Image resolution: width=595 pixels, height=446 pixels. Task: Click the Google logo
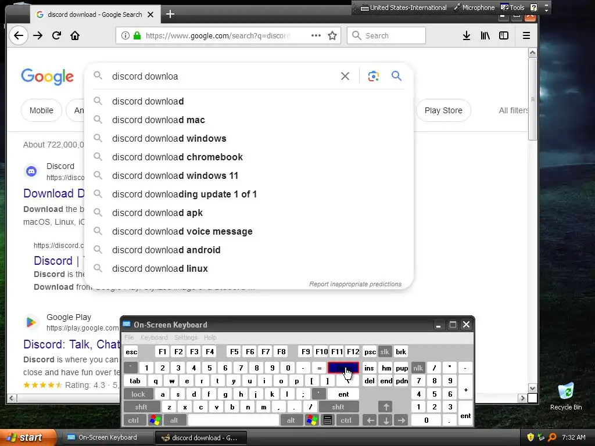pyautogui.click(x=48, y=77)
